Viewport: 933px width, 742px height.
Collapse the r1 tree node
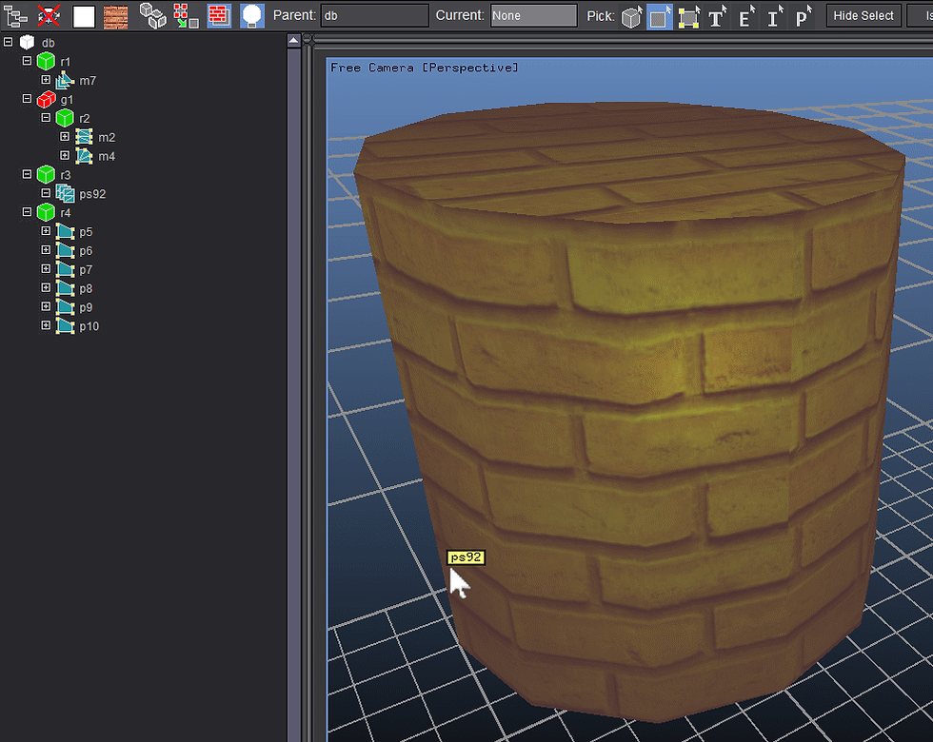click(27, 61)
